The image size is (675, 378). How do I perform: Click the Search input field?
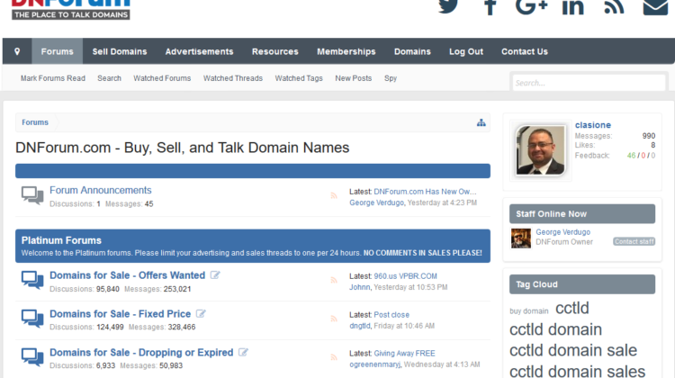[589, 83]
